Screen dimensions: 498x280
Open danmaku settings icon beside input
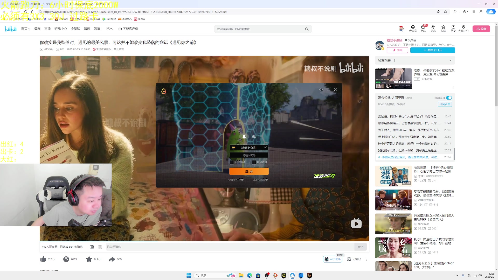pyautogui.click(x=100, y=247)
